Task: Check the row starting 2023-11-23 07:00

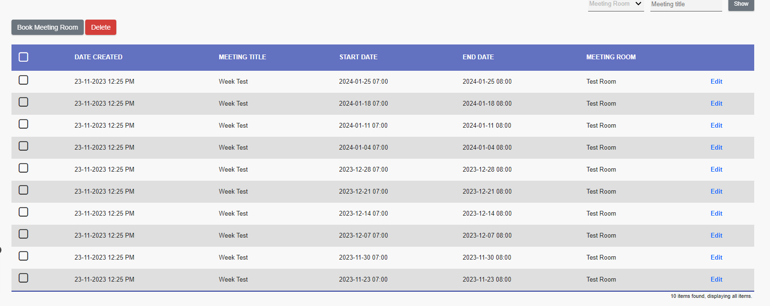Action: [x=23, y=278]
